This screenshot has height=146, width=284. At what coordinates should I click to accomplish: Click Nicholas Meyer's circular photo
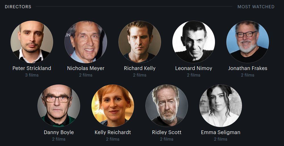86,42
